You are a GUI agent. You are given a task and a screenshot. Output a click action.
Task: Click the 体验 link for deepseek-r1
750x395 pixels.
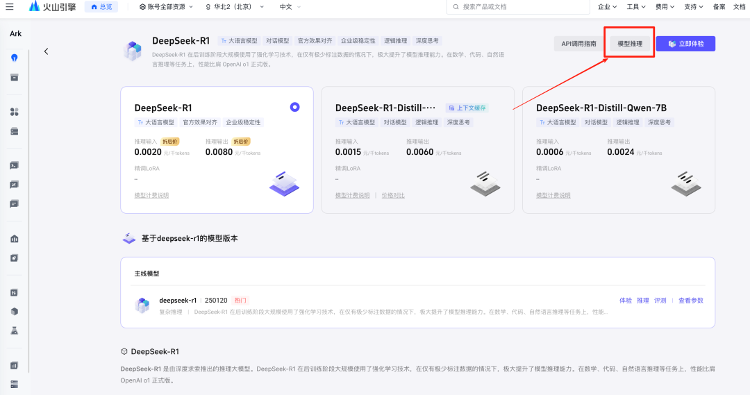(626, 301)
